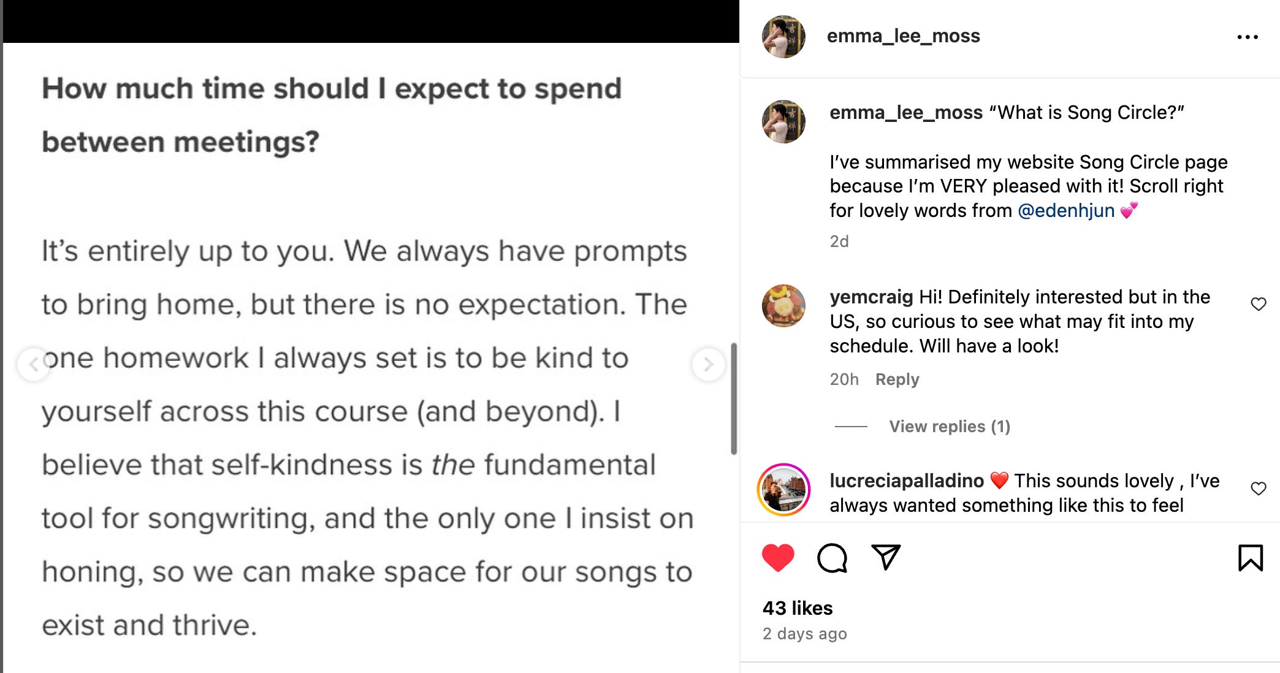Like lucreciapalladino's comment heart
This screenshot has height=673, width=1280.
point(1258,489)
